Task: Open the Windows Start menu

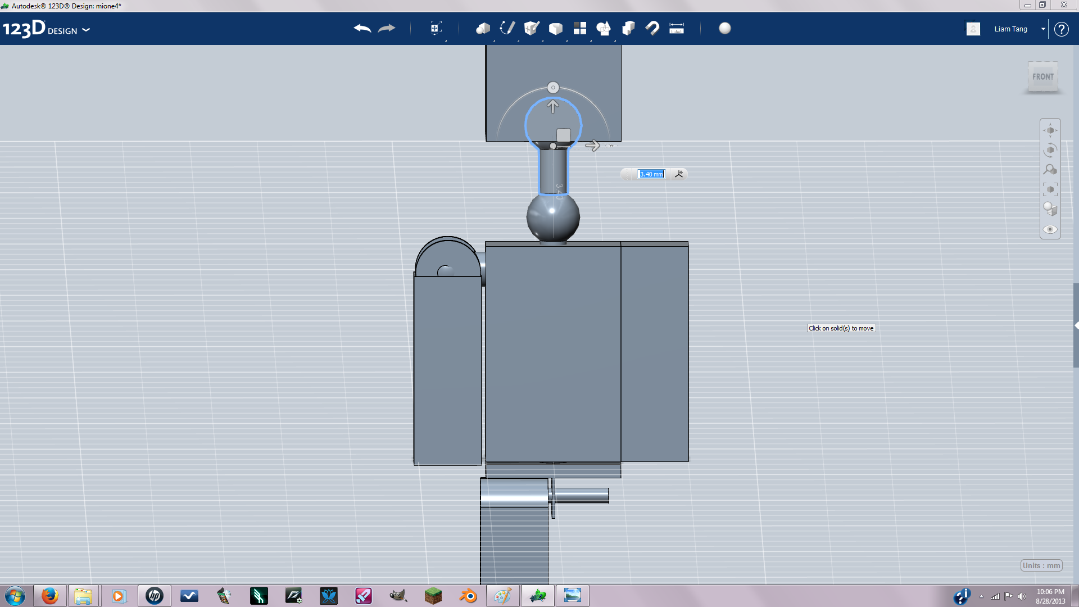Action: pyautogui.click(x=15, y=596)
